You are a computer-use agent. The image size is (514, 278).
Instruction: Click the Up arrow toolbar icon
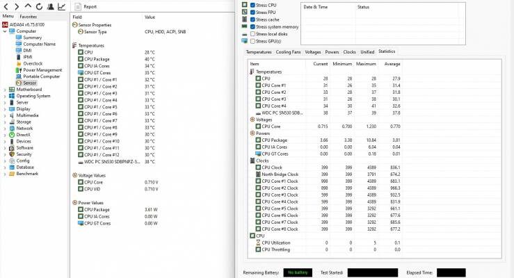(29, 6)
